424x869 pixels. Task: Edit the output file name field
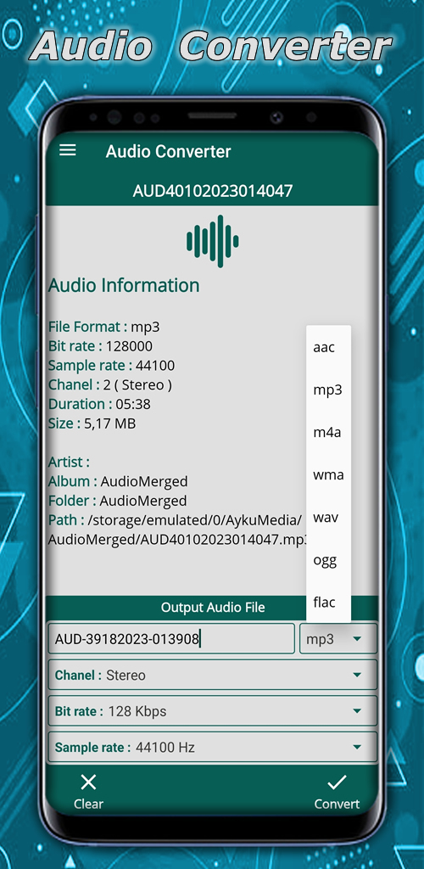tap(171, 639)
